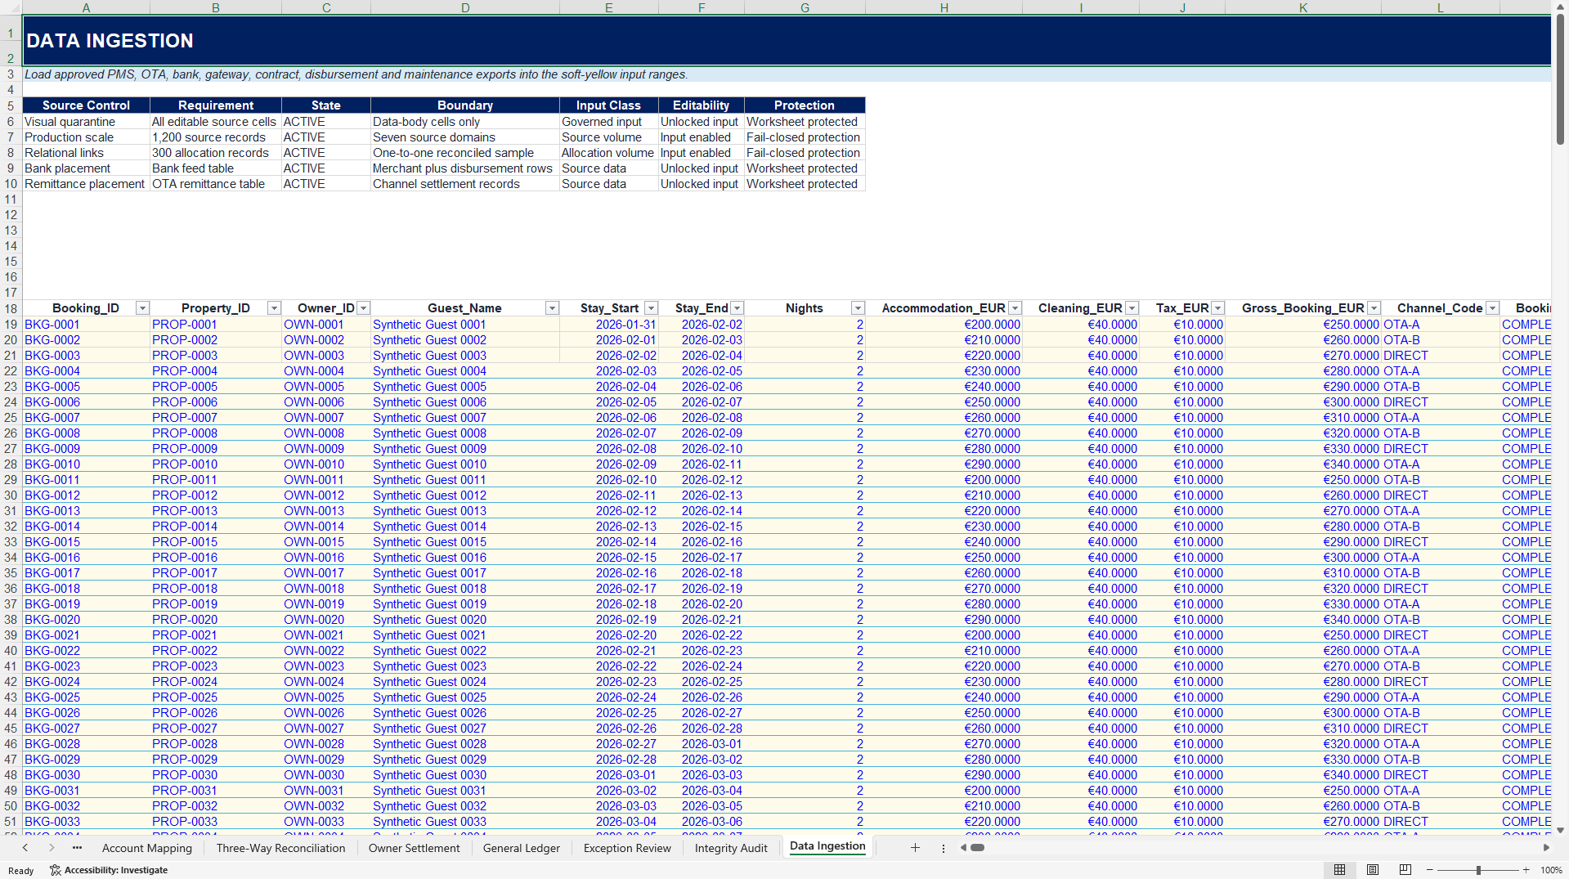The height and width of the screenshot is (879, 1569).
Task: Click the 100% zoom level
Action: [1551, 870]
